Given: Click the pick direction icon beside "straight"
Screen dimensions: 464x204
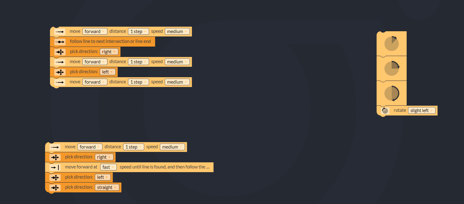Looking at the screenshot, I should click(55, 187).
